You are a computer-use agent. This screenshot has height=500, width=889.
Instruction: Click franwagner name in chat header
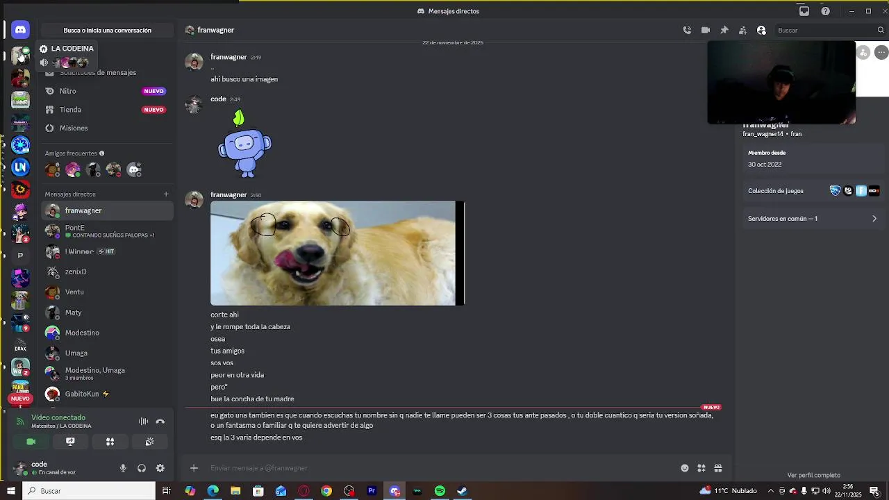pyautogui.click(x=215, y=30)
